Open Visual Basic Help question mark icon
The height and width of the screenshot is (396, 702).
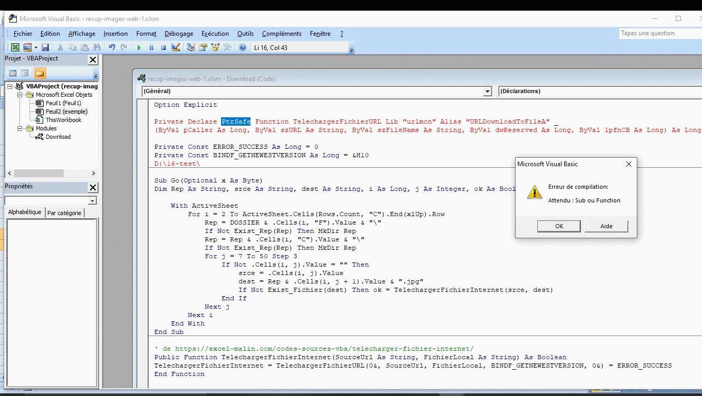pyautogui.click(x=243, y=47)
